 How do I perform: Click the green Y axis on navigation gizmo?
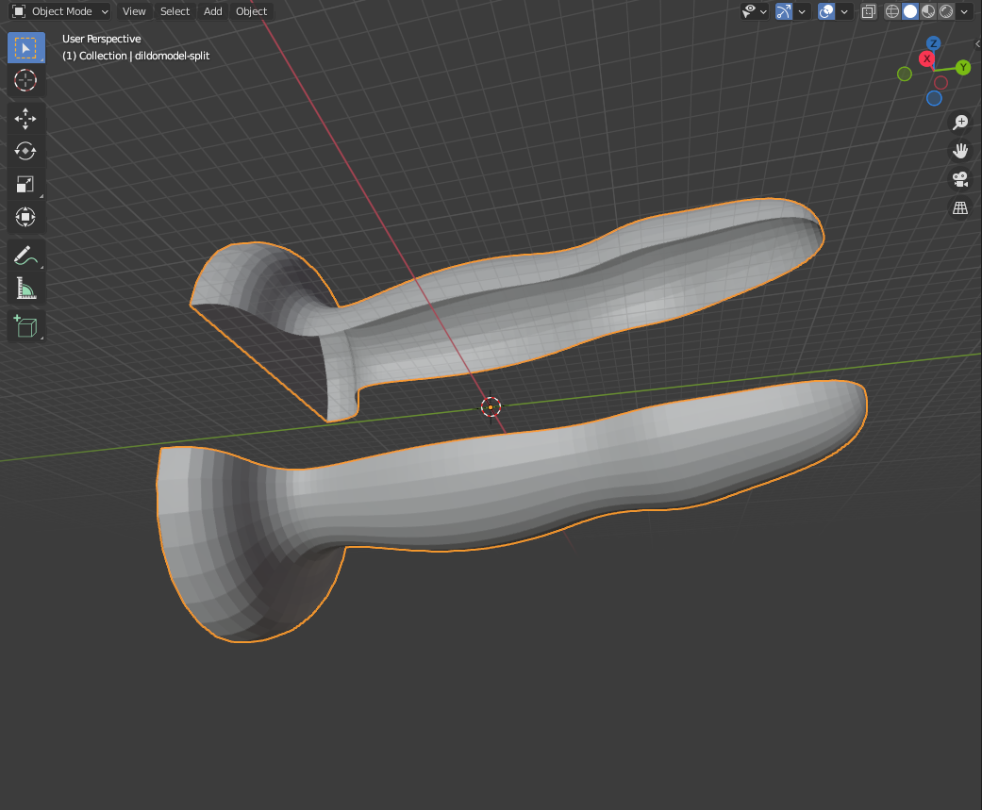[x=963, y=68]
